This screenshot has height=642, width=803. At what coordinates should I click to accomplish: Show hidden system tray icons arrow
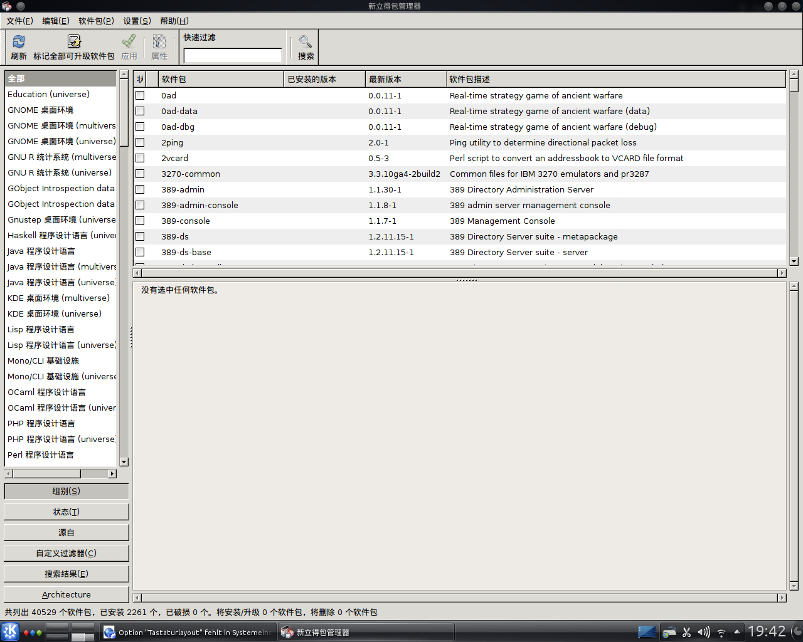[x=737, y=631]
